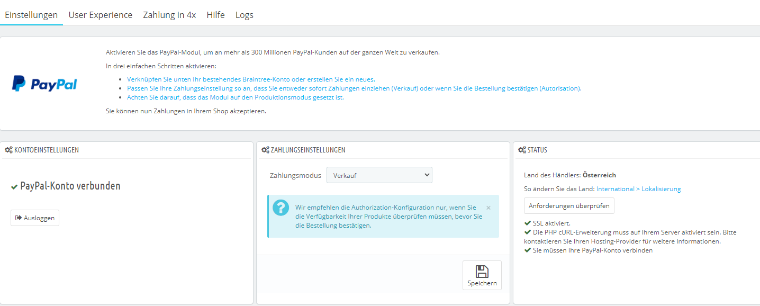Click the green check next to PayPal-Konto verbunden
Image resolution: width=760 pixels, height=306 pixels.
pyautogui.click(x=14, y=187)
